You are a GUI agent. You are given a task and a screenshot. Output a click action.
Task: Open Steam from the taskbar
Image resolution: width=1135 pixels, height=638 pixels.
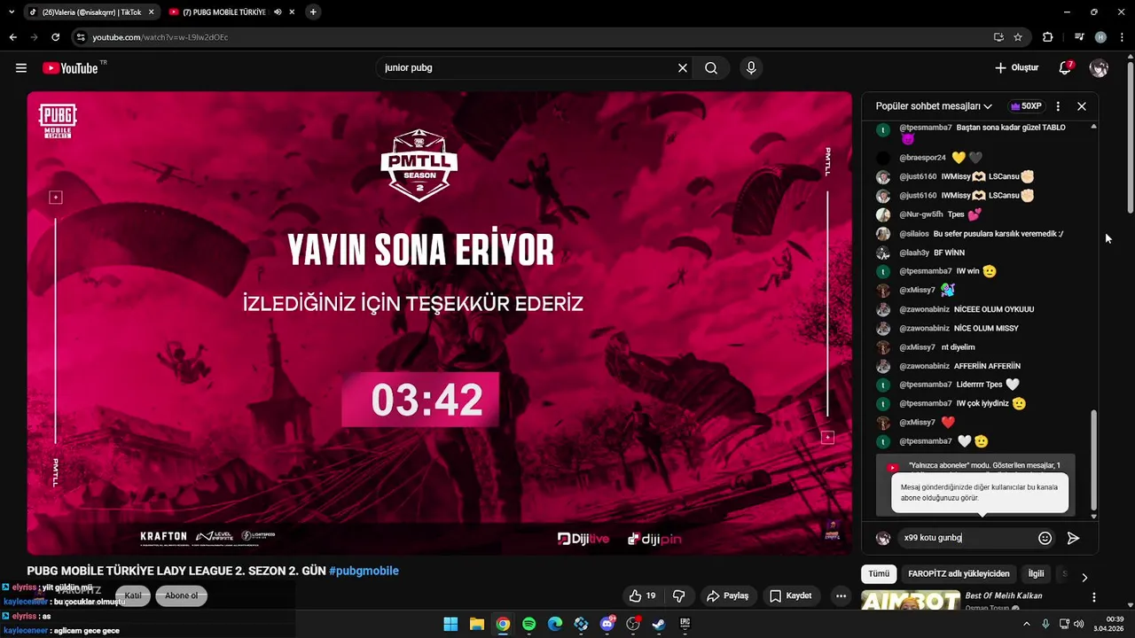659,624
